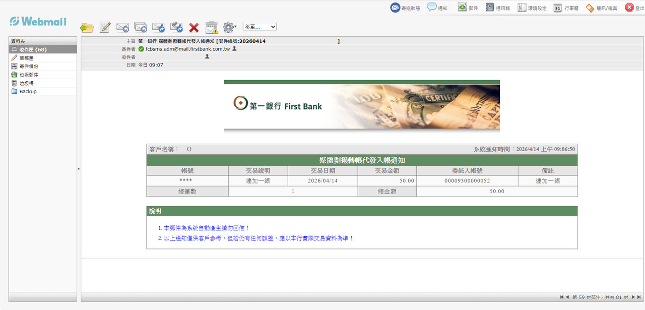Open the Backup folder
The image size is (645, 310).
(x=43, y=91)
